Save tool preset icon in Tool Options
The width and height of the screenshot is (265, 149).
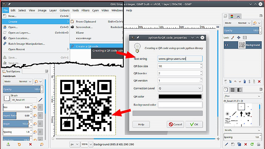tap(8, 144)
